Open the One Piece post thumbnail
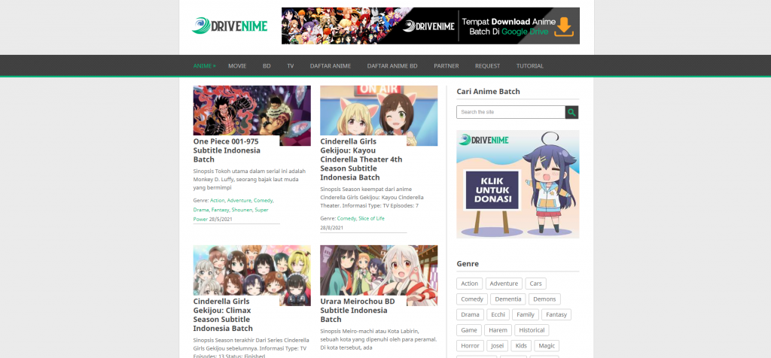Viewport: 771px width, 358px height. pyautogui.click(x=251, y=111)
